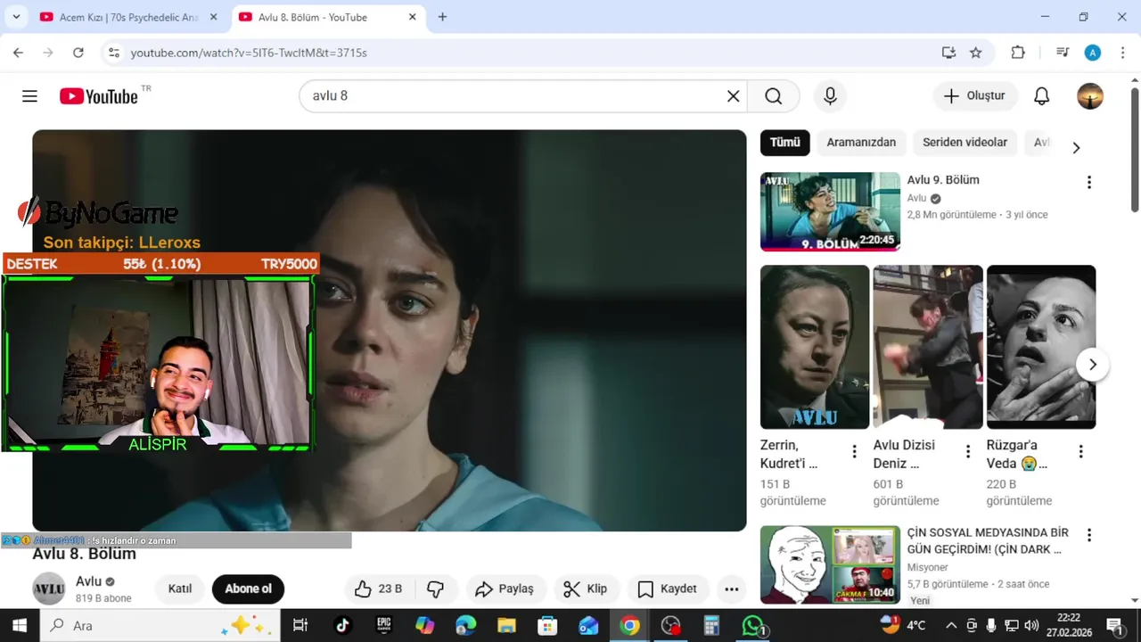Open Epic Games launcher from taskbar
Screen dimensions: 1141x642
click(384, 625)
